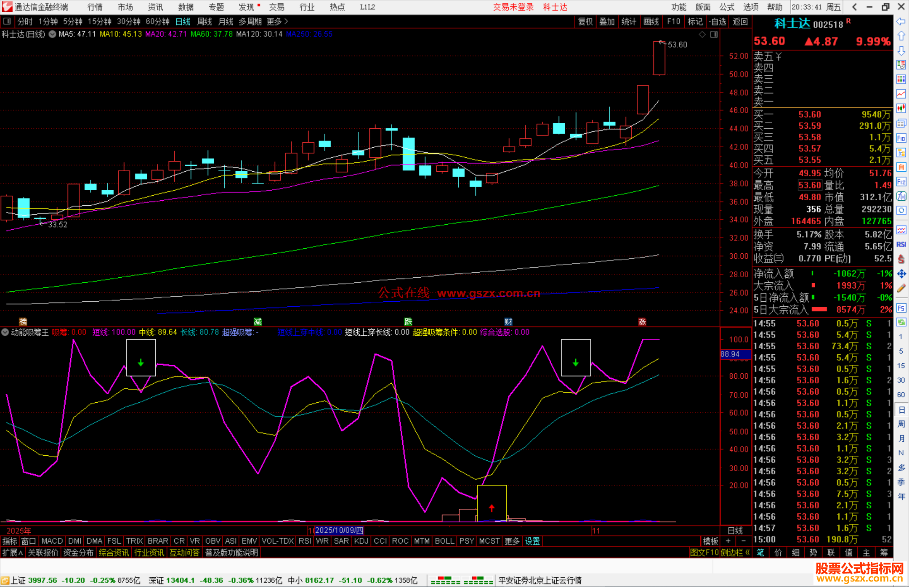909x587 pixels.
Task: Expand the 扩展 panel at bottom left
Action: pyautogui.click(x=13, y=552)
